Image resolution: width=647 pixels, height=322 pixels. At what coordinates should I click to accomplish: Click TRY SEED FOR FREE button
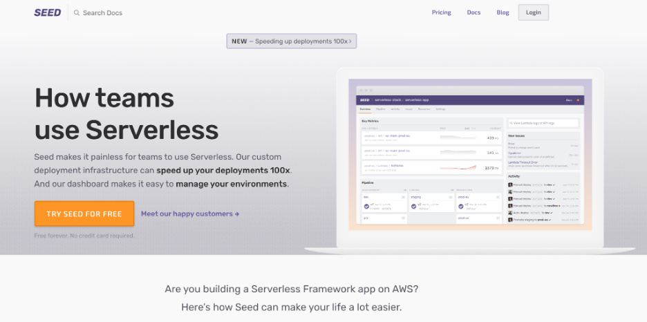pyautogui.click(x=84, y=214)
